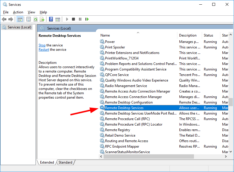The width and height of the screenshot is (234, 172).
Task: Click the Forward arrow toolbar icon
Action: pyautogui.click(x=11, y=19)
